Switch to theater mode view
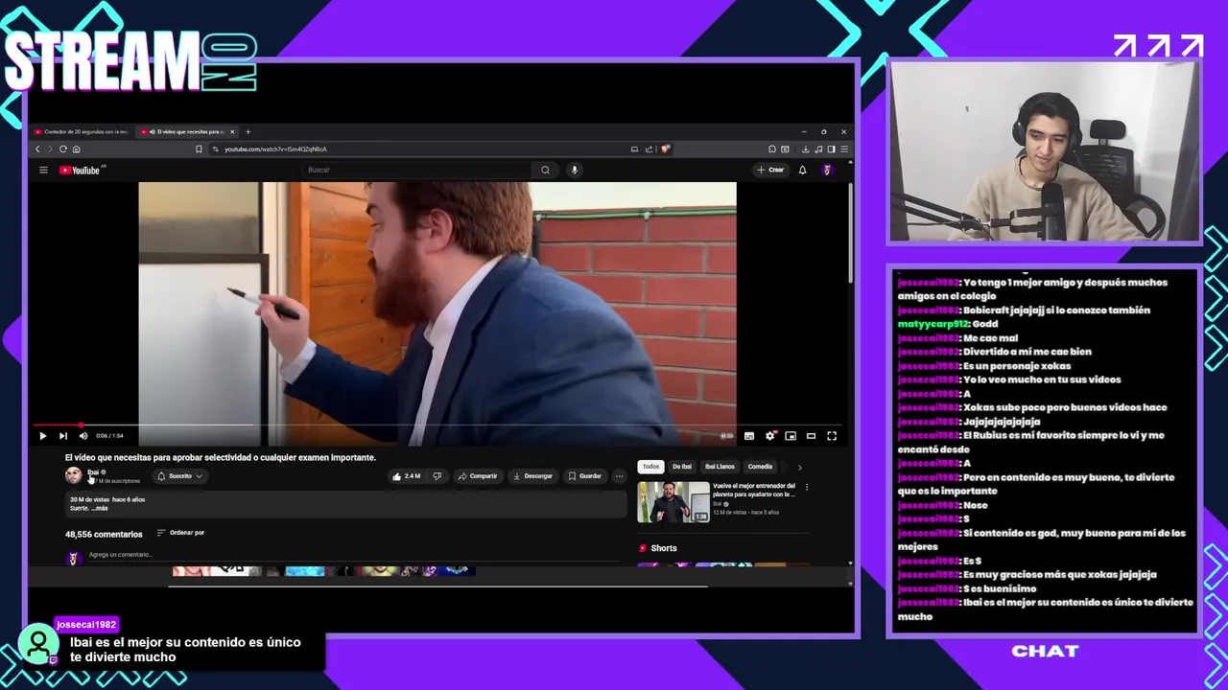The height and width of the screenshot is (690, 1228). point(811,436)
